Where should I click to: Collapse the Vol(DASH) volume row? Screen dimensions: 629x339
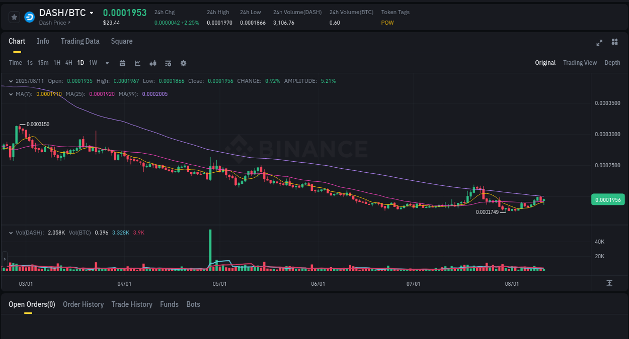tap(10, 232)
